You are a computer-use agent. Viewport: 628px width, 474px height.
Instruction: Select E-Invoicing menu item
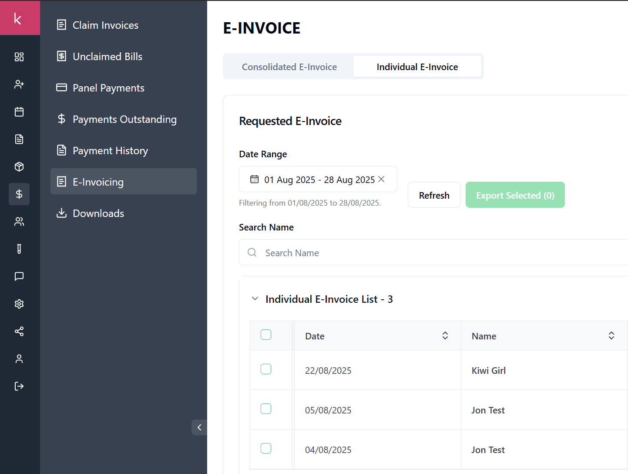coord(124,181)
